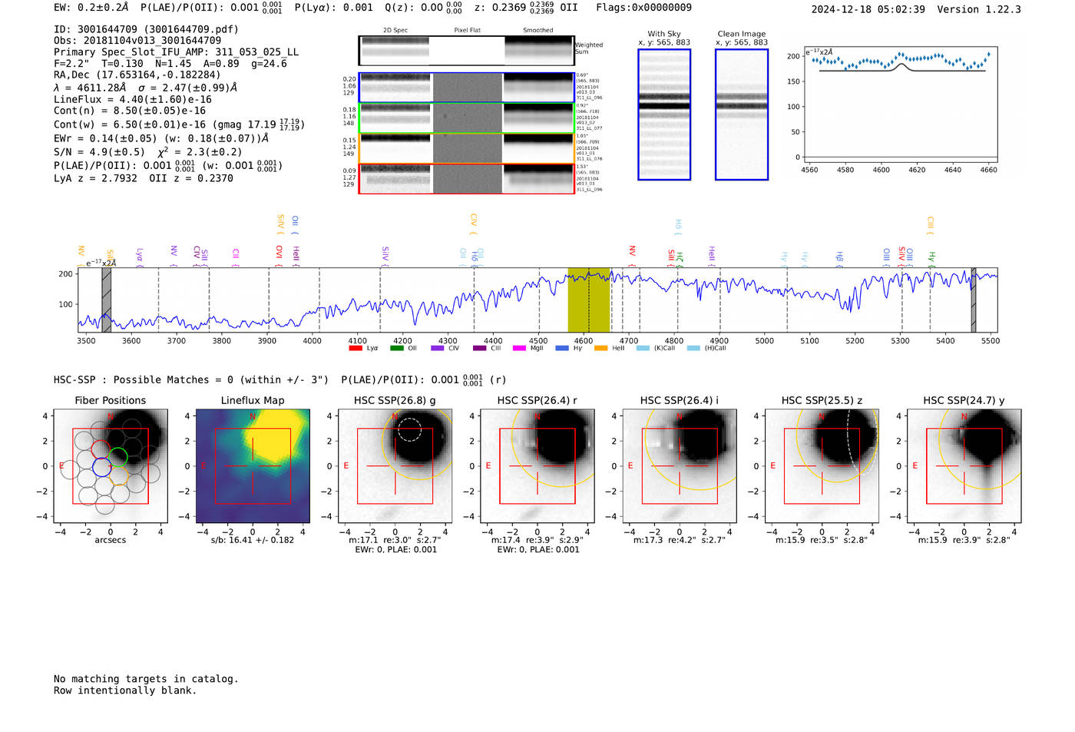Select the Clean Image cutout
1075x732 pixels.
[742, 114]
